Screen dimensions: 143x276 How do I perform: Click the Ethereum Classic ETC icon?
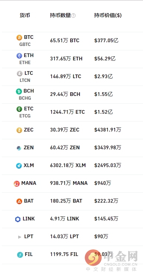point(19,109)
